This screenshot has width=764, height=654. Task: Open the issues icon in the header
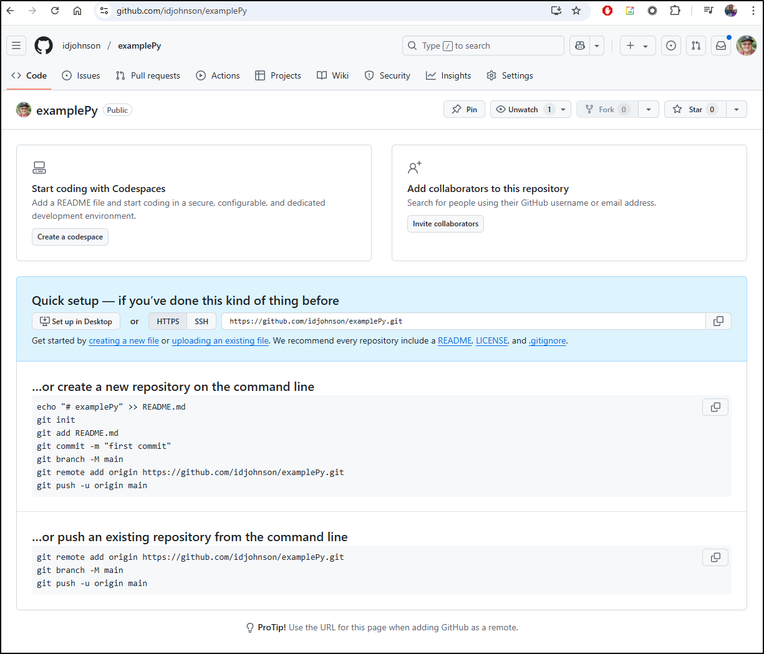click(x=671, y=46)
